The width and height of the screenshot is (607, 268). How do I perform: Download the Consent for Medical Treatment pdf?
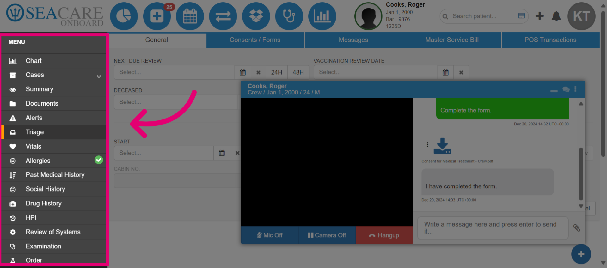pos(442,146)
